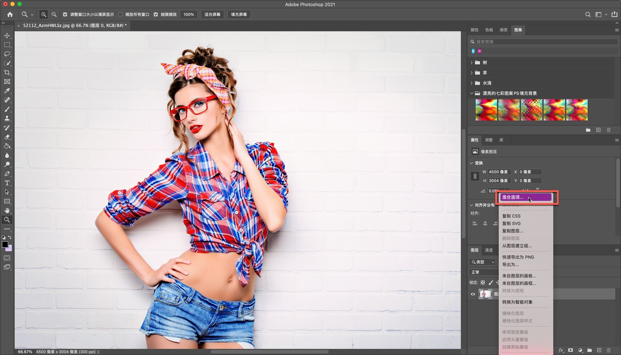The width and height of the screenshot is (621, 355).
Task: Hide layer 0 with the eye icon
Action: [x=473, y=294]
